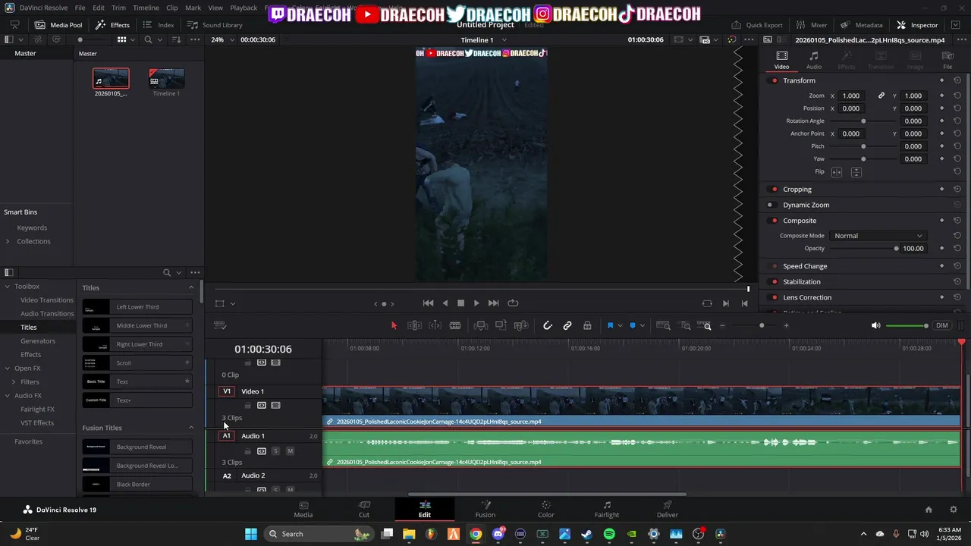The image size is (971, 546).
Task: Select the Inspector Audio tab
Action: 814,60
